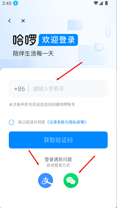Tap the 获取验证码 button

pos(58,140)
